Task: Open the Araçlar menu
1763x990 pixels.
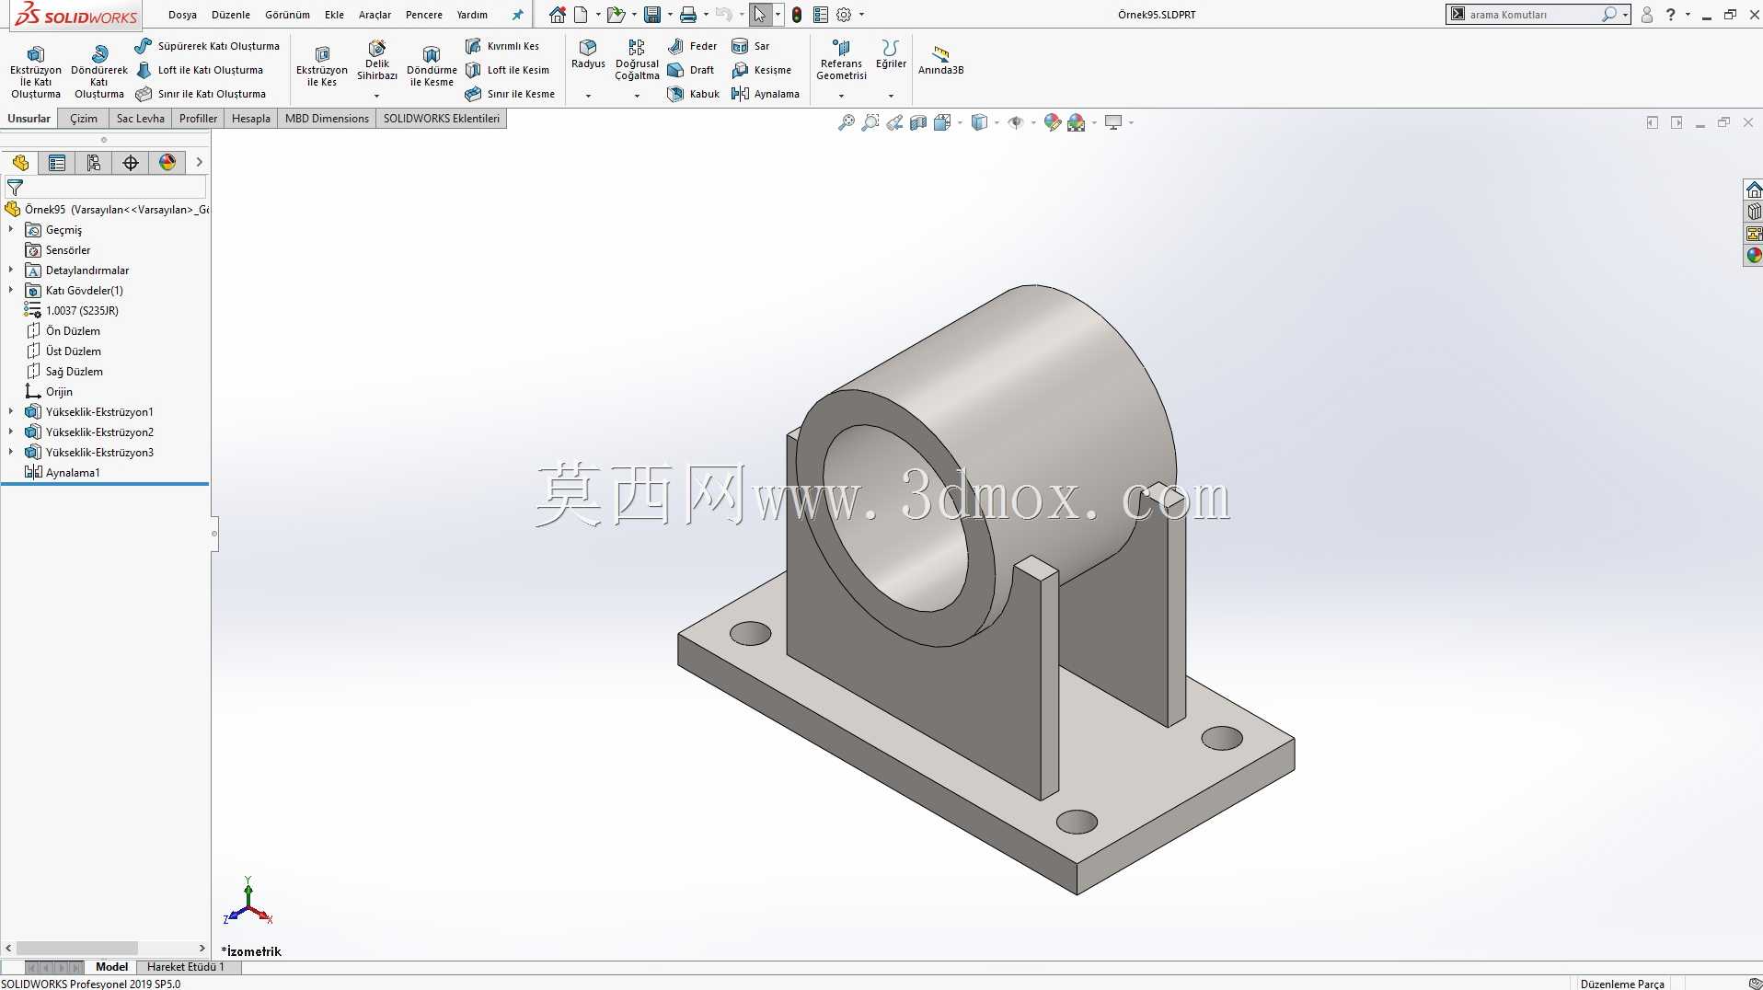Action: click(374, 15)
